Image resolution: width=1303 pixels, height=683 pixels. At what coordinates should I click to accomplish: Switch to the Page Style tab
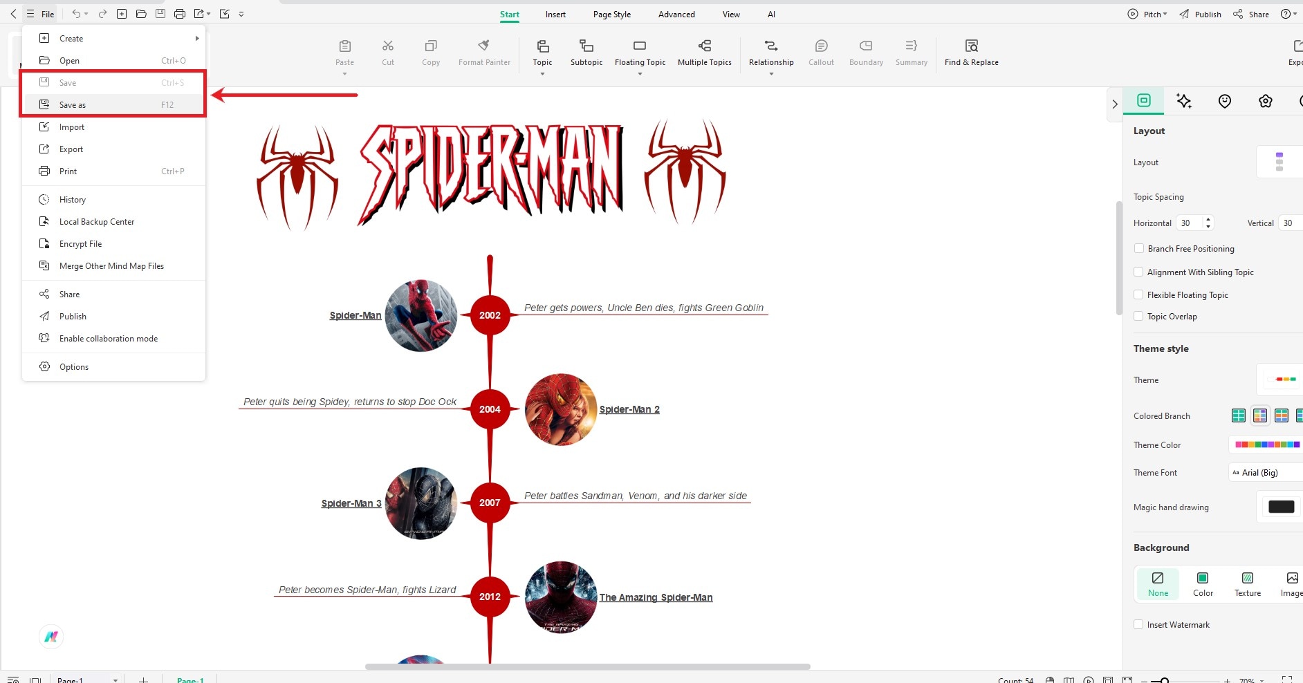pyautogui.click(x=612, y=15)
